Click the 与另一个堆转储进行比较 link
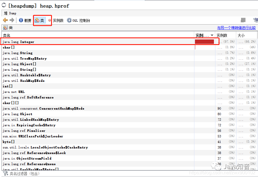258x178 pixels. tap(236, 28)
